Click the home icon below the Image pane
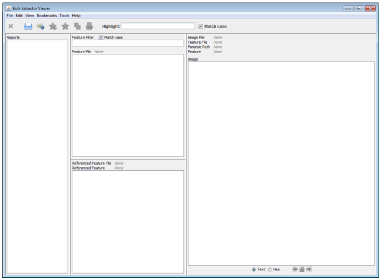This screenshot has width=381, height=280. point(302,269)
